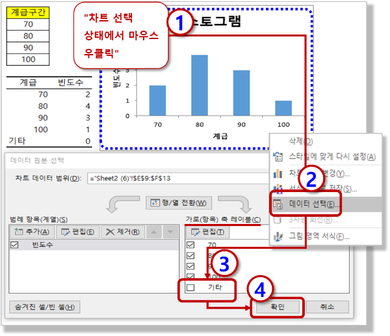The height and width of the screenshot is (336, 390).
Task: Uncheck the 70 axis label checkbox
Action: [x=190, y=245]
